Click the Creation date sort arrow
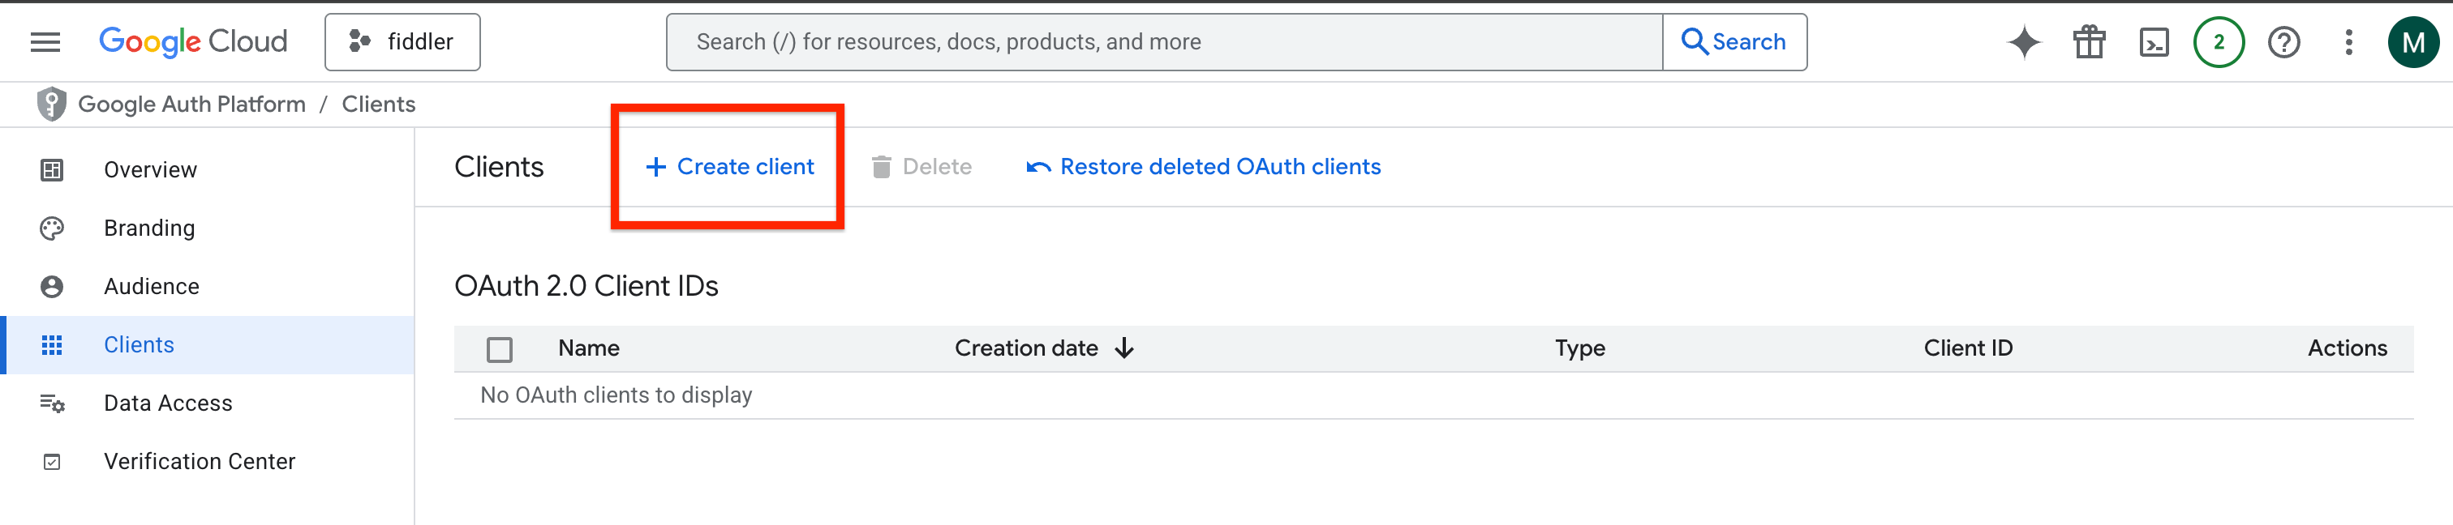This screenshot has height=525, width=2453. (x=1124, y=348)
